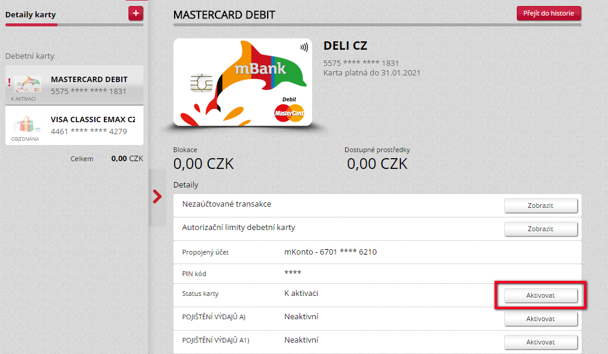Click Karta platná do 31.01.2021 text

[372, 72]
